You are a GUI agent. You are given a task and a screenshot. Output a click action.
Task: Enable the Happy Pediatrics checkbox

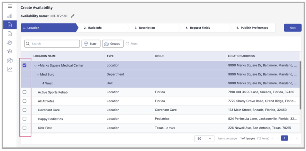[25, 119]
